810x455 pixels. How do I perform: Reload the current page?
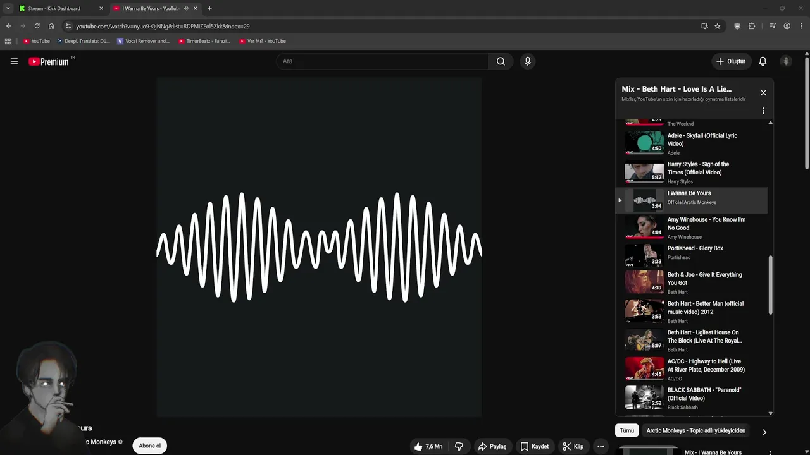[x=37, y=26]
